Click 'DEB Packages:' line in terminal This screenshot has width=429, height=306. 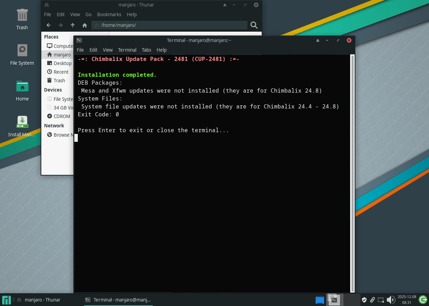tap(100, 83)
